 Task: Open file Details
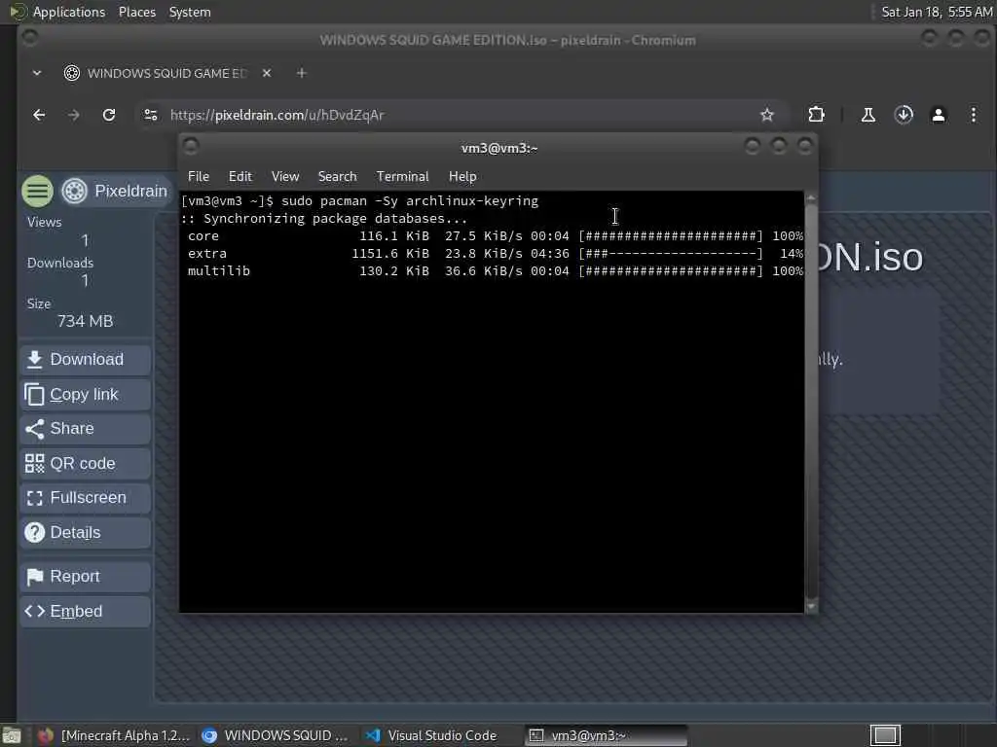click(x=86, y=532)
